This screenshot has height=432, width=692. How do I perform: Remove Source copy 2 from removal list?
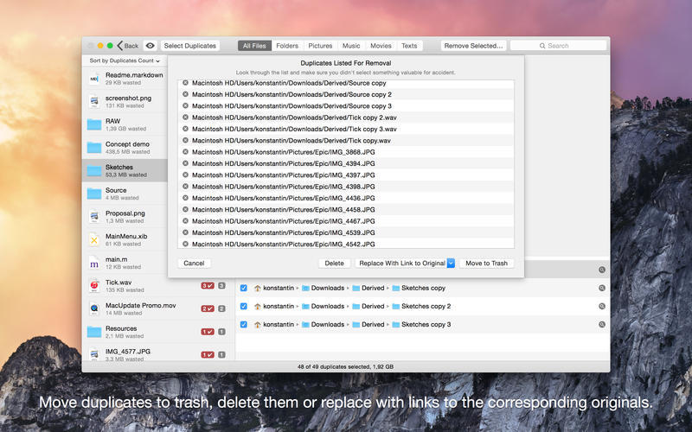click(x=185, y=94)
